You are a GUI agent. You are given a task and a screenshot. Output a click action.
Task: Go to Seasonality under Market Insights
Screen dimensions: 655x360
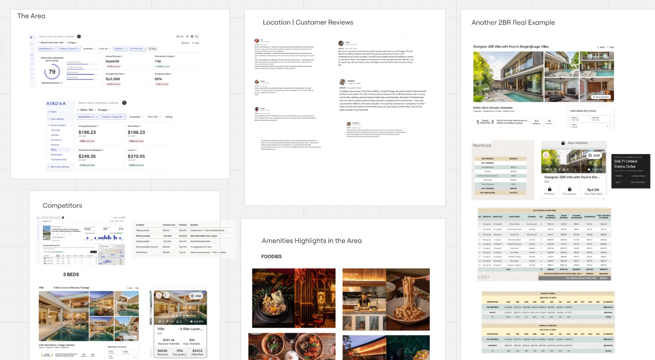[56, 155]
